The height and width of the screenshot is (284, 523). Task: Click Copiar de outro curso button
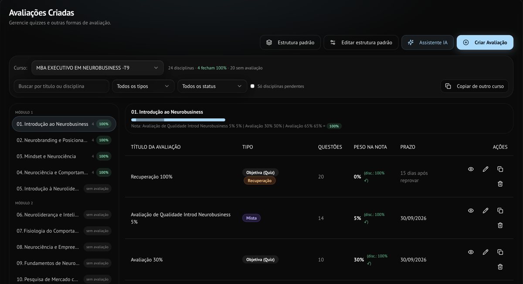(474, 86)
